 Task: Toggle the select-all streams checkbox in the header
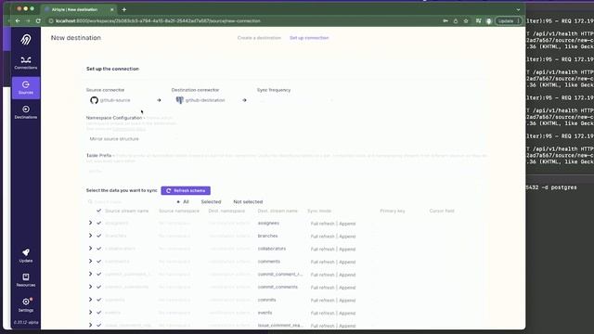click(x=99, y=211)
